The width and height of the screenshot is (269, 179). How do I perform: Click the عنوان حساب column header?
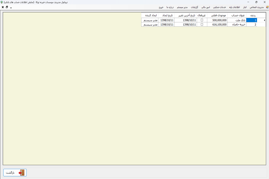[237, 15]
